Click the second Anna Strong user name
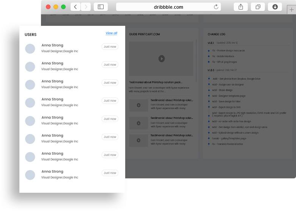This screenshot has height=211, width=296. pos(52,63)
